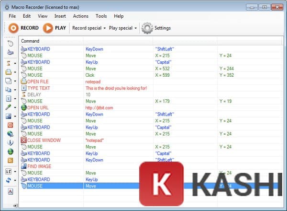Click the eyedropper pixel color sidebar icon
The width and height of the screenshot is (287, 211).
coord(9,107)
